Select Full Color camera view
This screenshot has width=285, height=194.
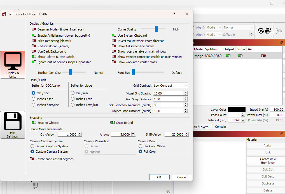(140, 151)
